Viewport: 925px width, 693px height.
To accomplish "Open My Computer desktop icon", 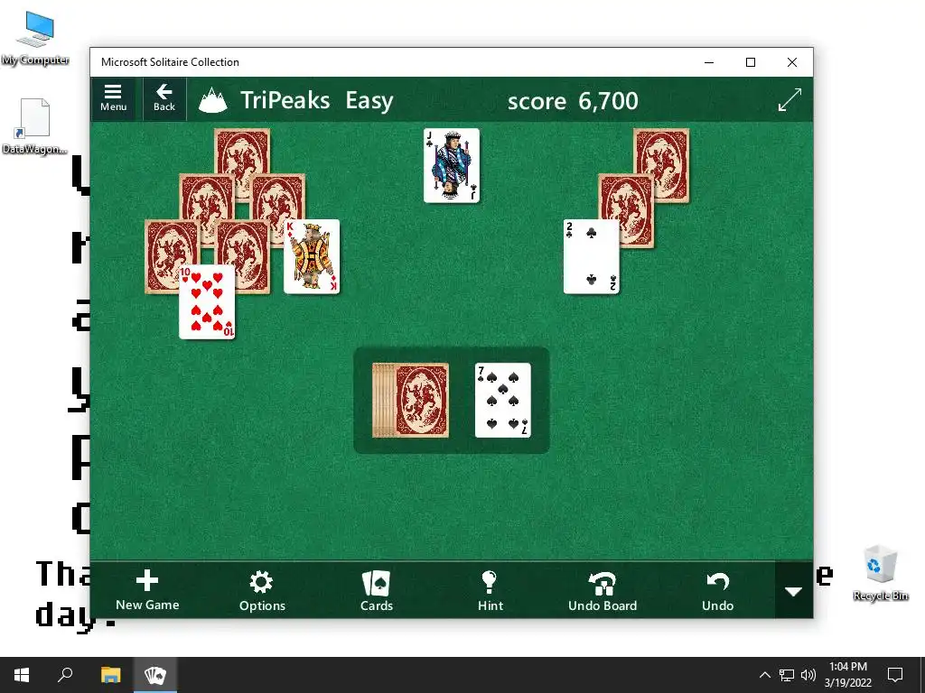I will pos(35,38).
